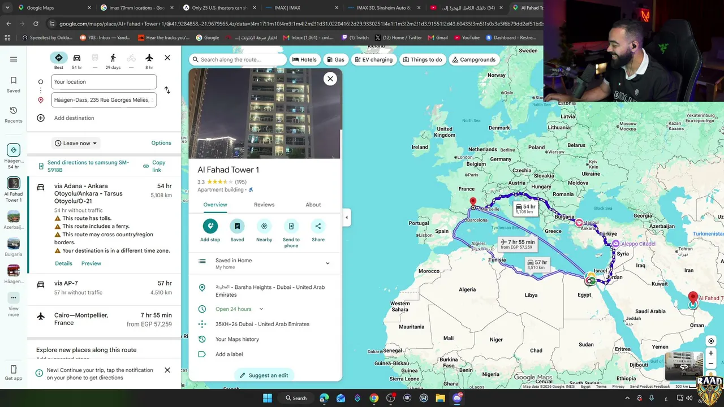Search Nearby Al Fahad Tower
Viewport: 724px width, 407px height.
pos(264,230)
